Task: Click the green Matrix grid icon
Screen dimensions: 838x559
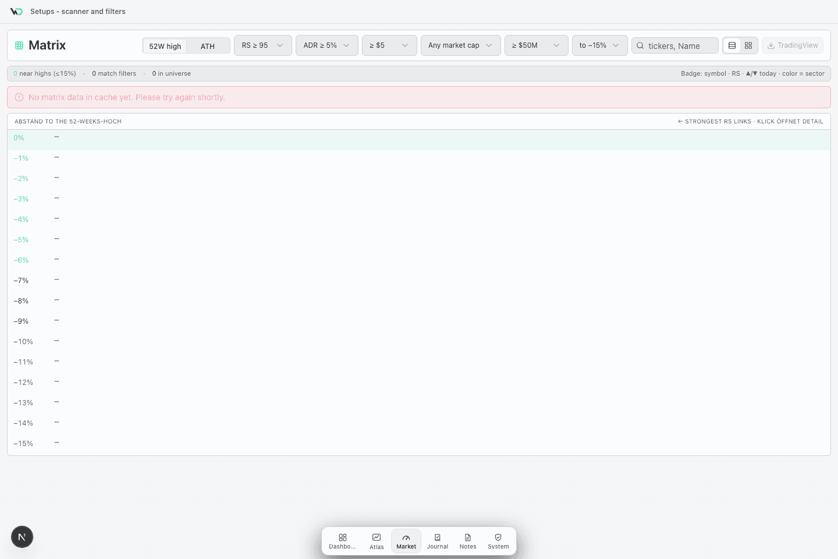Action: [19, 45]
